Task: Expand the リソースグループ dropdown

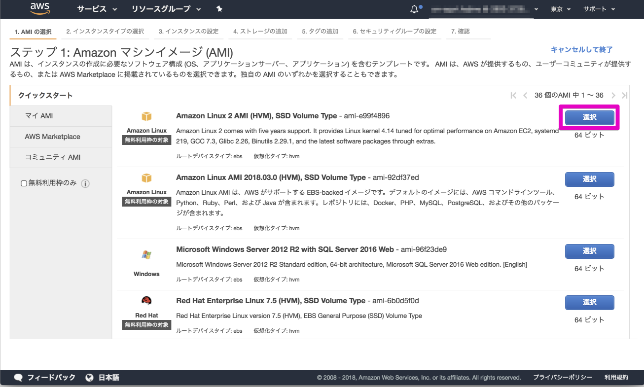Action: coord(167,9)
